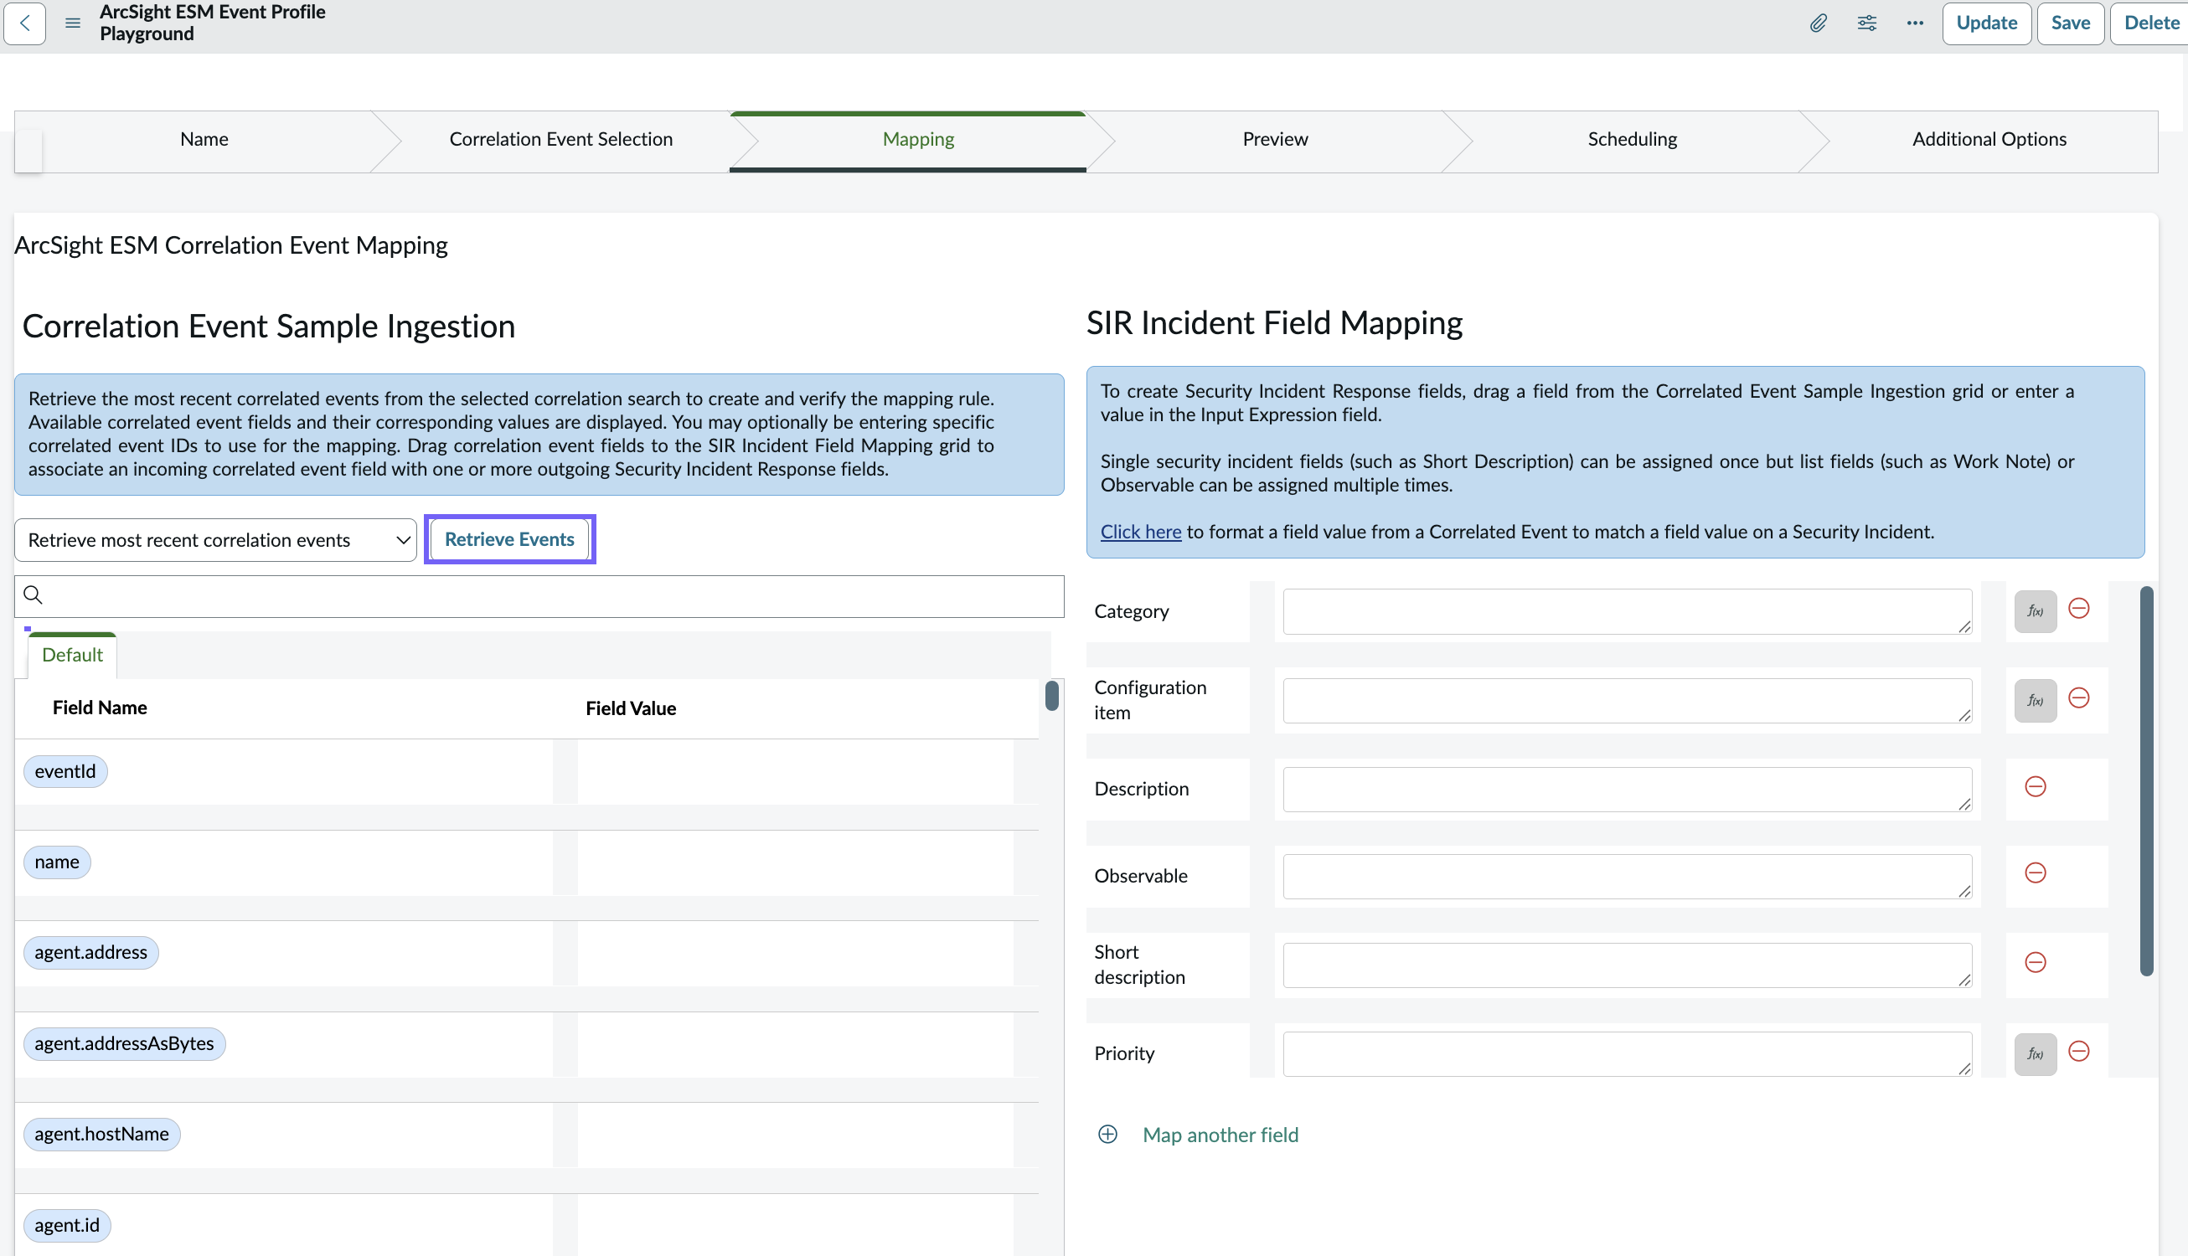Viewport: 2188px width, 1256px height.
Task: Click the f(x) button for Configuration item
Action: pyautogui.click(x=2035, y=701)
